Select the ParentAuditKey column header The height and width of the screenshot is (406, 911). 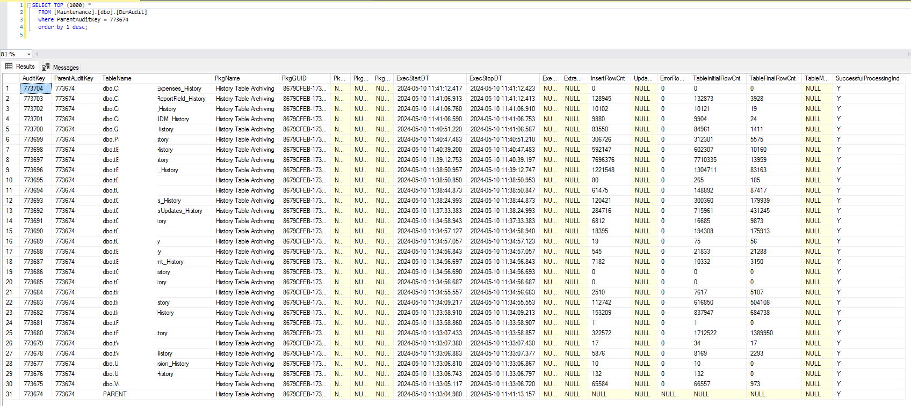pyautogui.click(x=74, y=78)
